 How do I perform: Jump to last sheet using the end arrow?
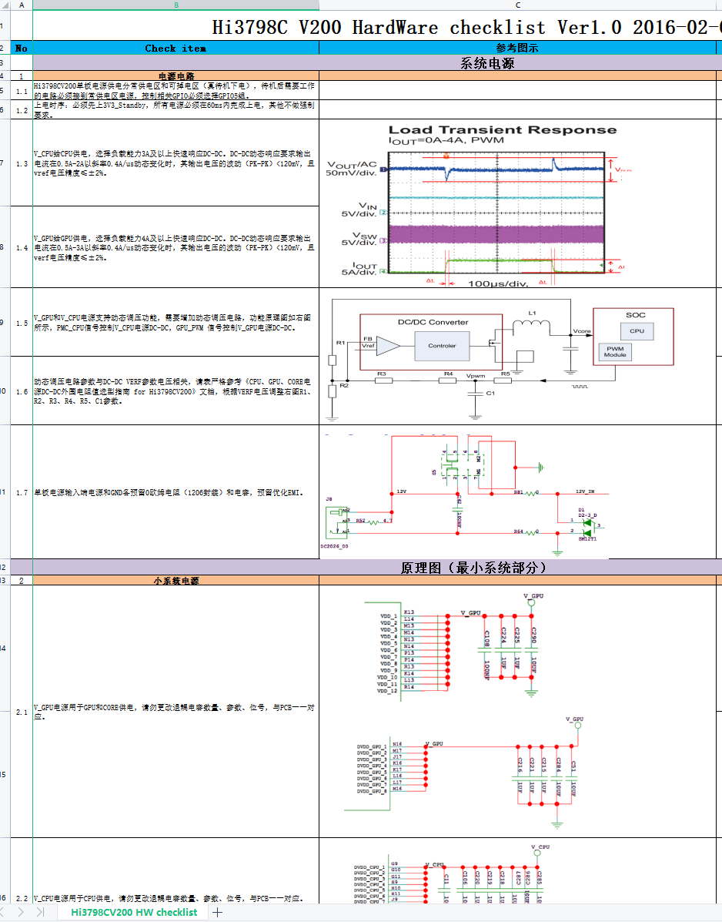40,912
